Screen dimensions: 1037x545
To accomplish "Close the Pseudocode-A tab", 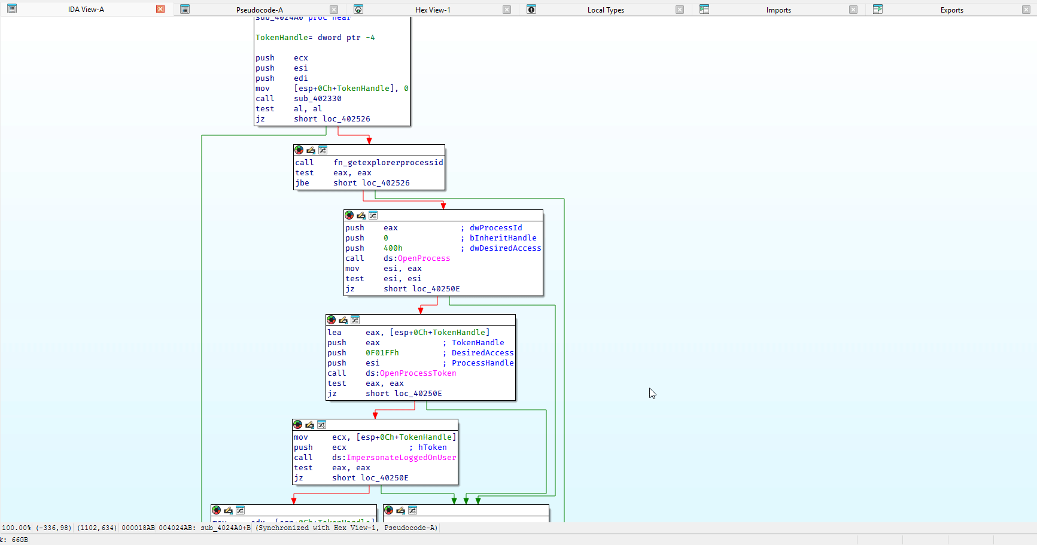I will pos(334,10).
